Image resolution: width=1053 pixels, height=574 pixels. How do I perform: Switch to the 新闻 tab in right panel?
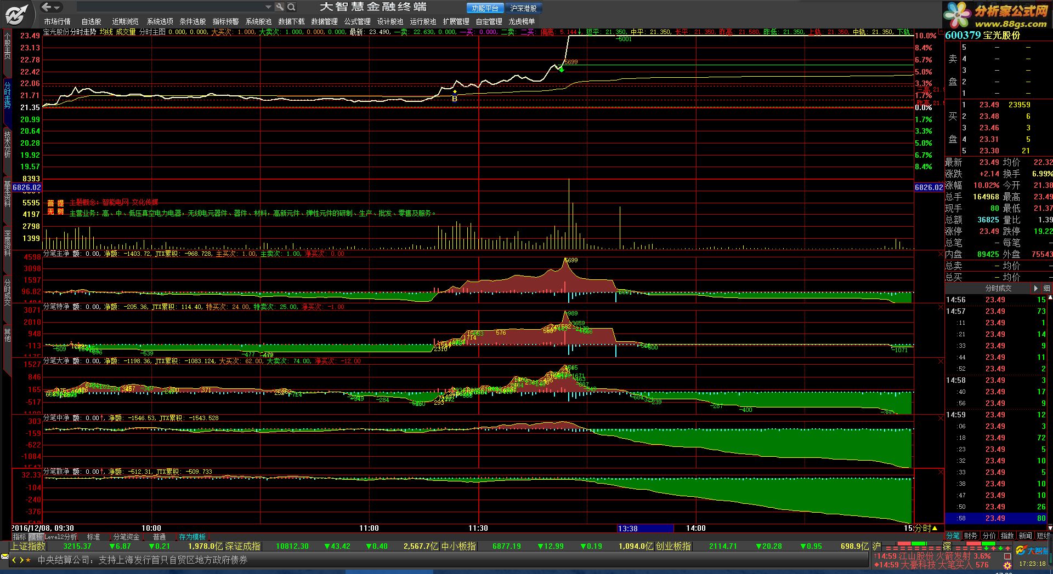click(x=1025, y=536)
